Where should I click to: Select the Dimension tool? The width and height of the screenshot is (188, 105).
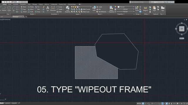click(x=53, y=8)
